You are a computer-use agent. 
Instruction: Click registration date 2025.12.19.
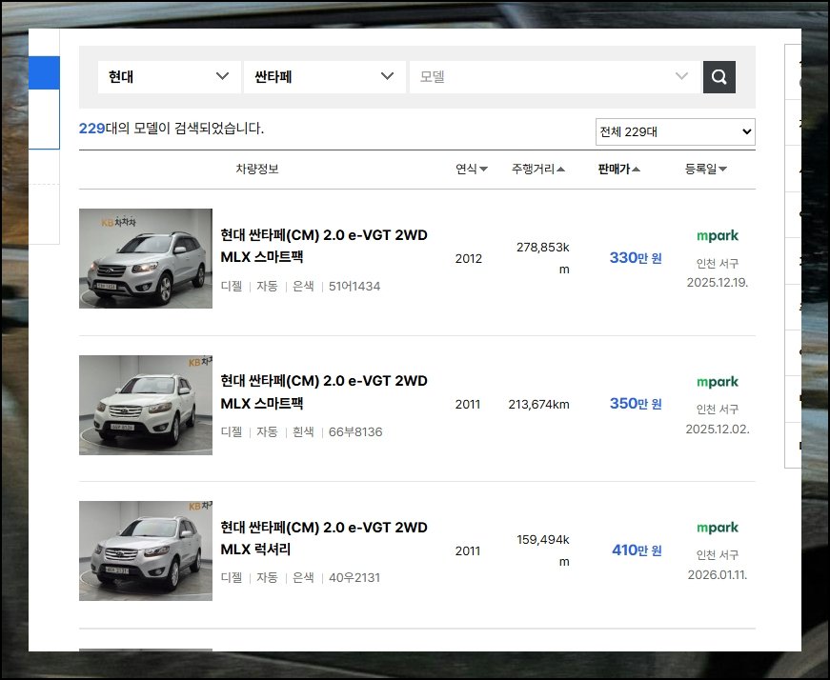coord(718,283)
